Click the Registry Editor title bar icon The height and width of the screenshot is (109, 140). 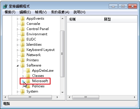pyautogui.click(x=5, y=6)
